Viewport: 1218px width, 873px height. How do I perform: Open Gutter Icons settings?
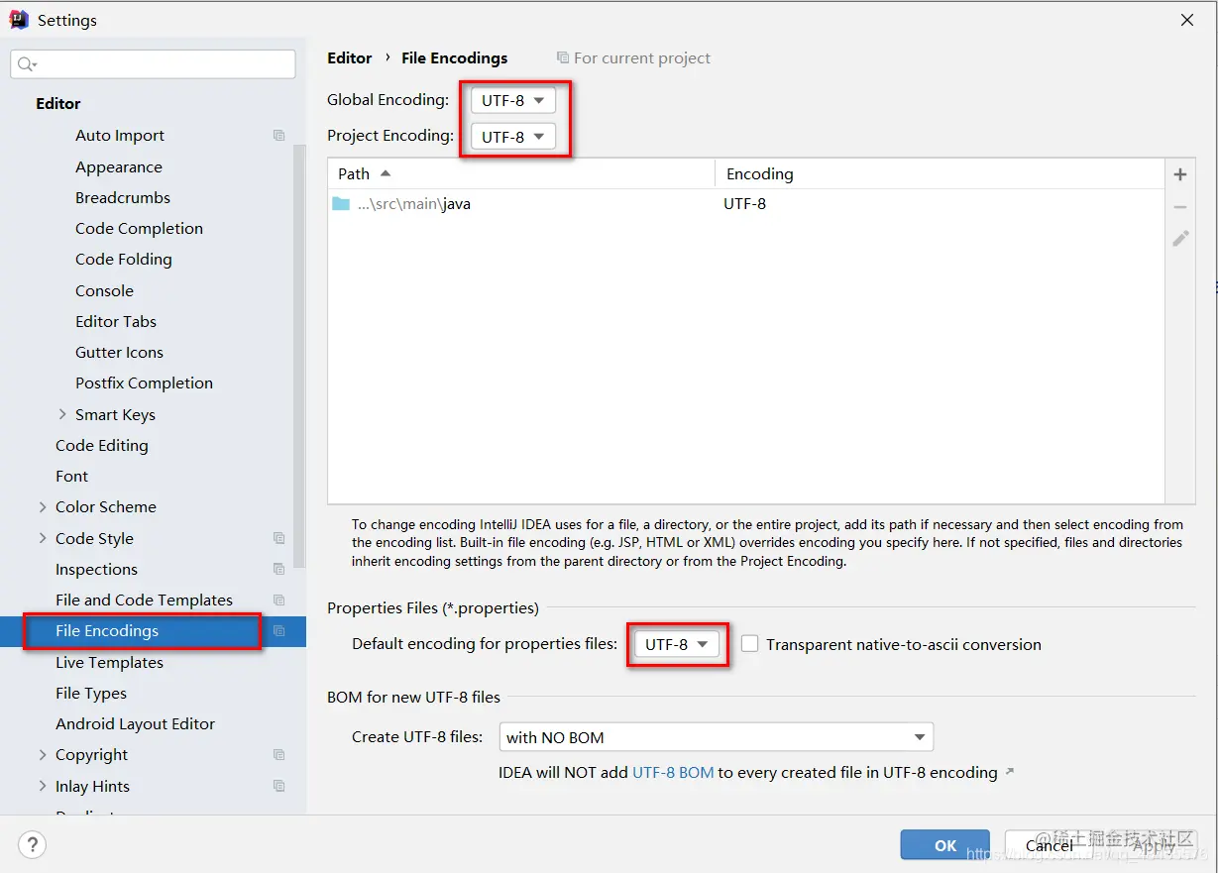point(119,352)
